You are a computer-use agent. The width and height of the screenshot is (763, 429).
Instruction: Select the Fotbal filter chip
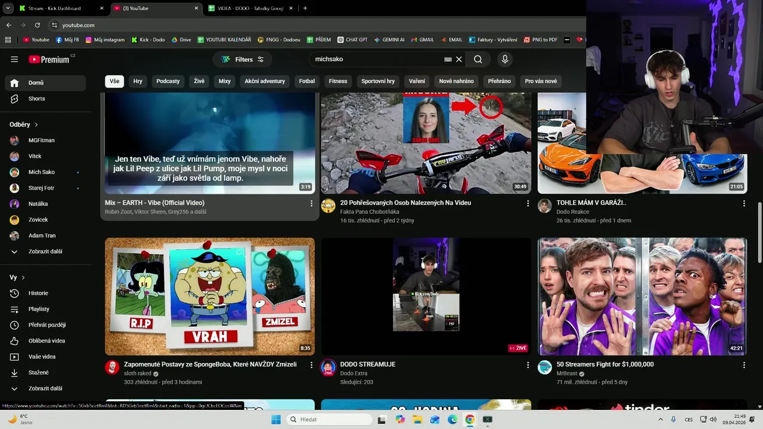tap(307, 81)
